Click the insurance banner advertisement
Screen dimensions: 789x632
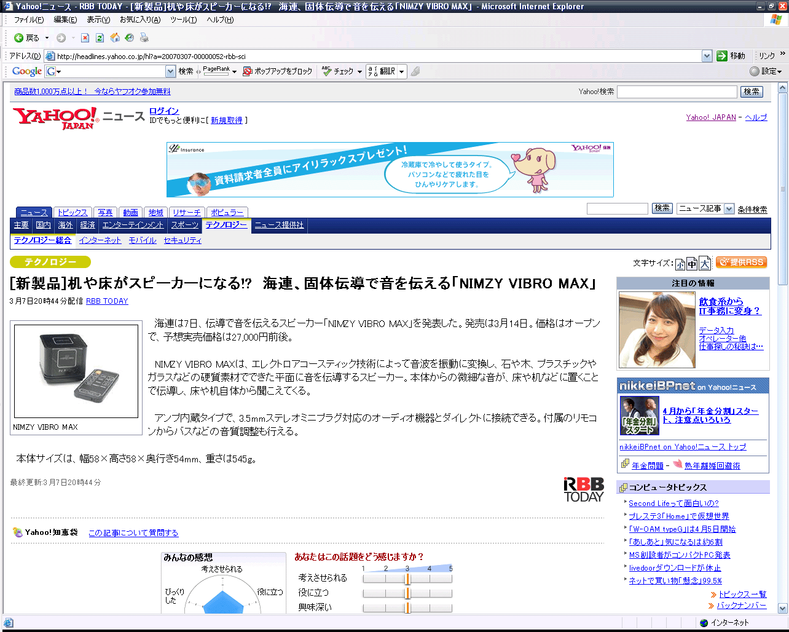pyautogui.click(x=390, y=170)
